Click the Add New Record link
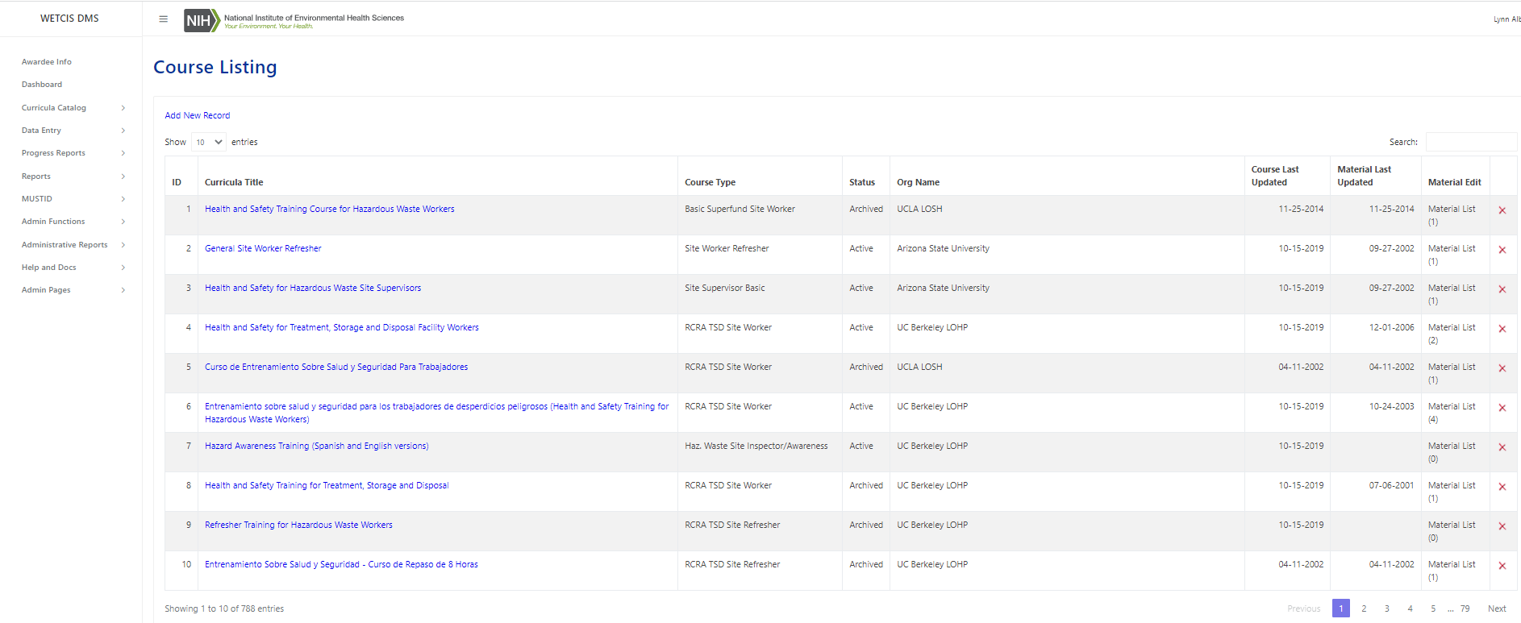The width and height of the screenshot is (1521, 623). (198, 115)
